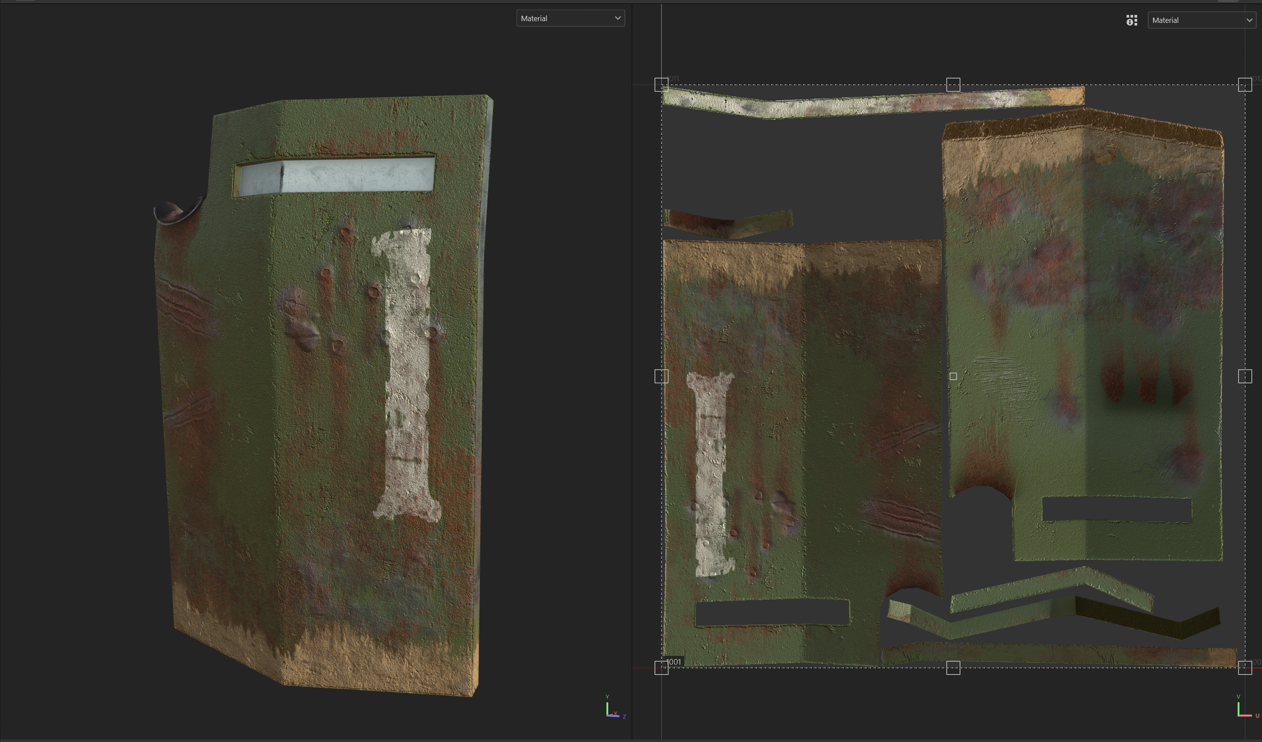Click the 1001 UV tile label

point(673,662)
